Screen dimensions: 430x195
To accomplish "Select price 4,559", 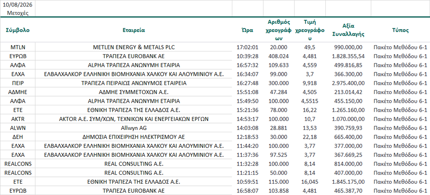I will 310,65.
